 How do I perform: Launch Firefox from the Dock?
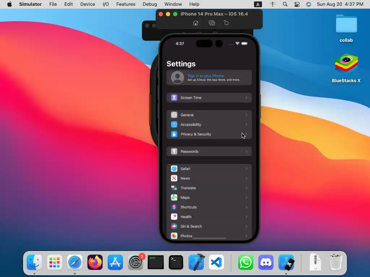pyautogui.click(x=95, y=262)
